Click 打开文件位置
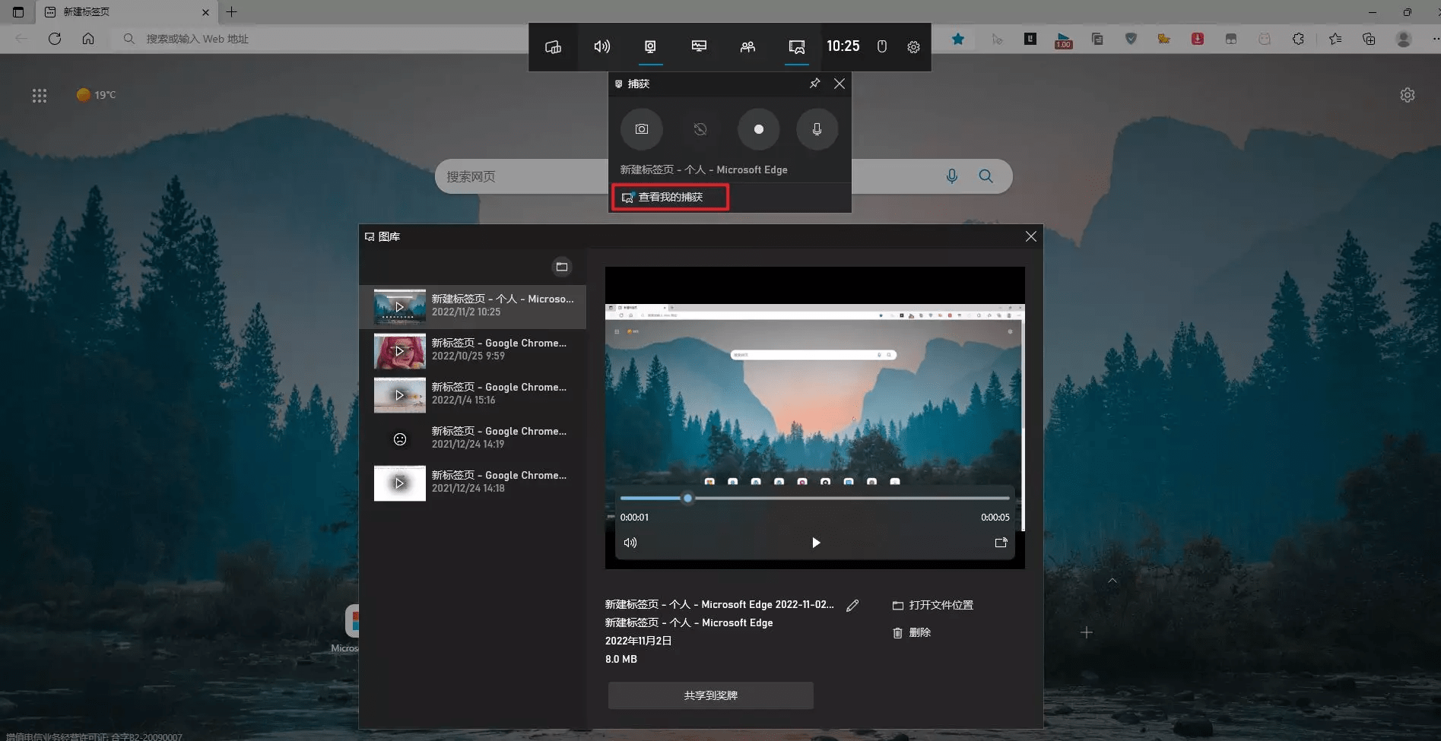 933,606
